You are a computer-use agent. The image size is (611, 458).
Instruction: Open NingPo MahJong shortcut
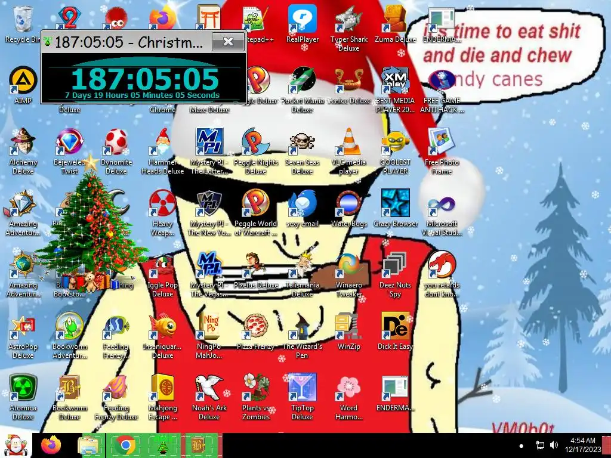209,336
